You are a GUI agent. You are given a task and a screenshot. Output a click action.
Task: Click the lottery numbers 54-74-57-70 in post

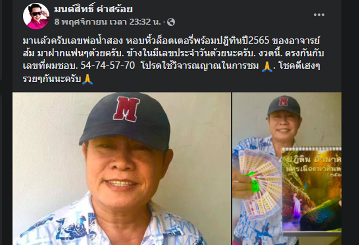pos(108,66)
